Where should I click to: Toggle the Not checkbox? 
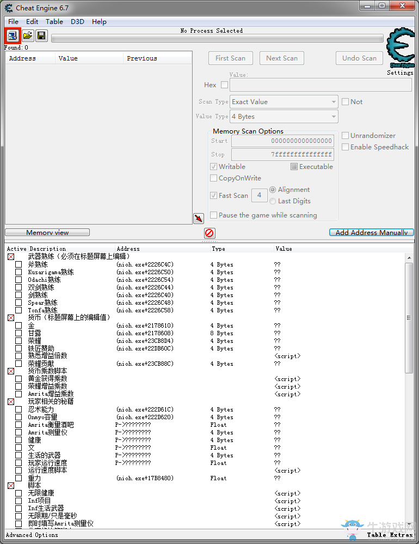[345, 101]
